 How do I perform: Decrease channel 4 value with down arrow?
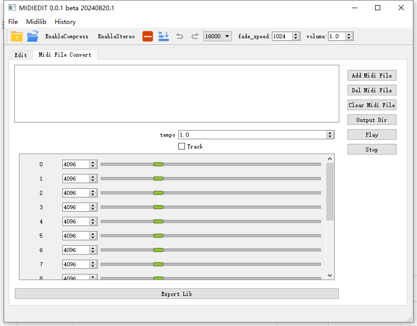tap(93, 223)
